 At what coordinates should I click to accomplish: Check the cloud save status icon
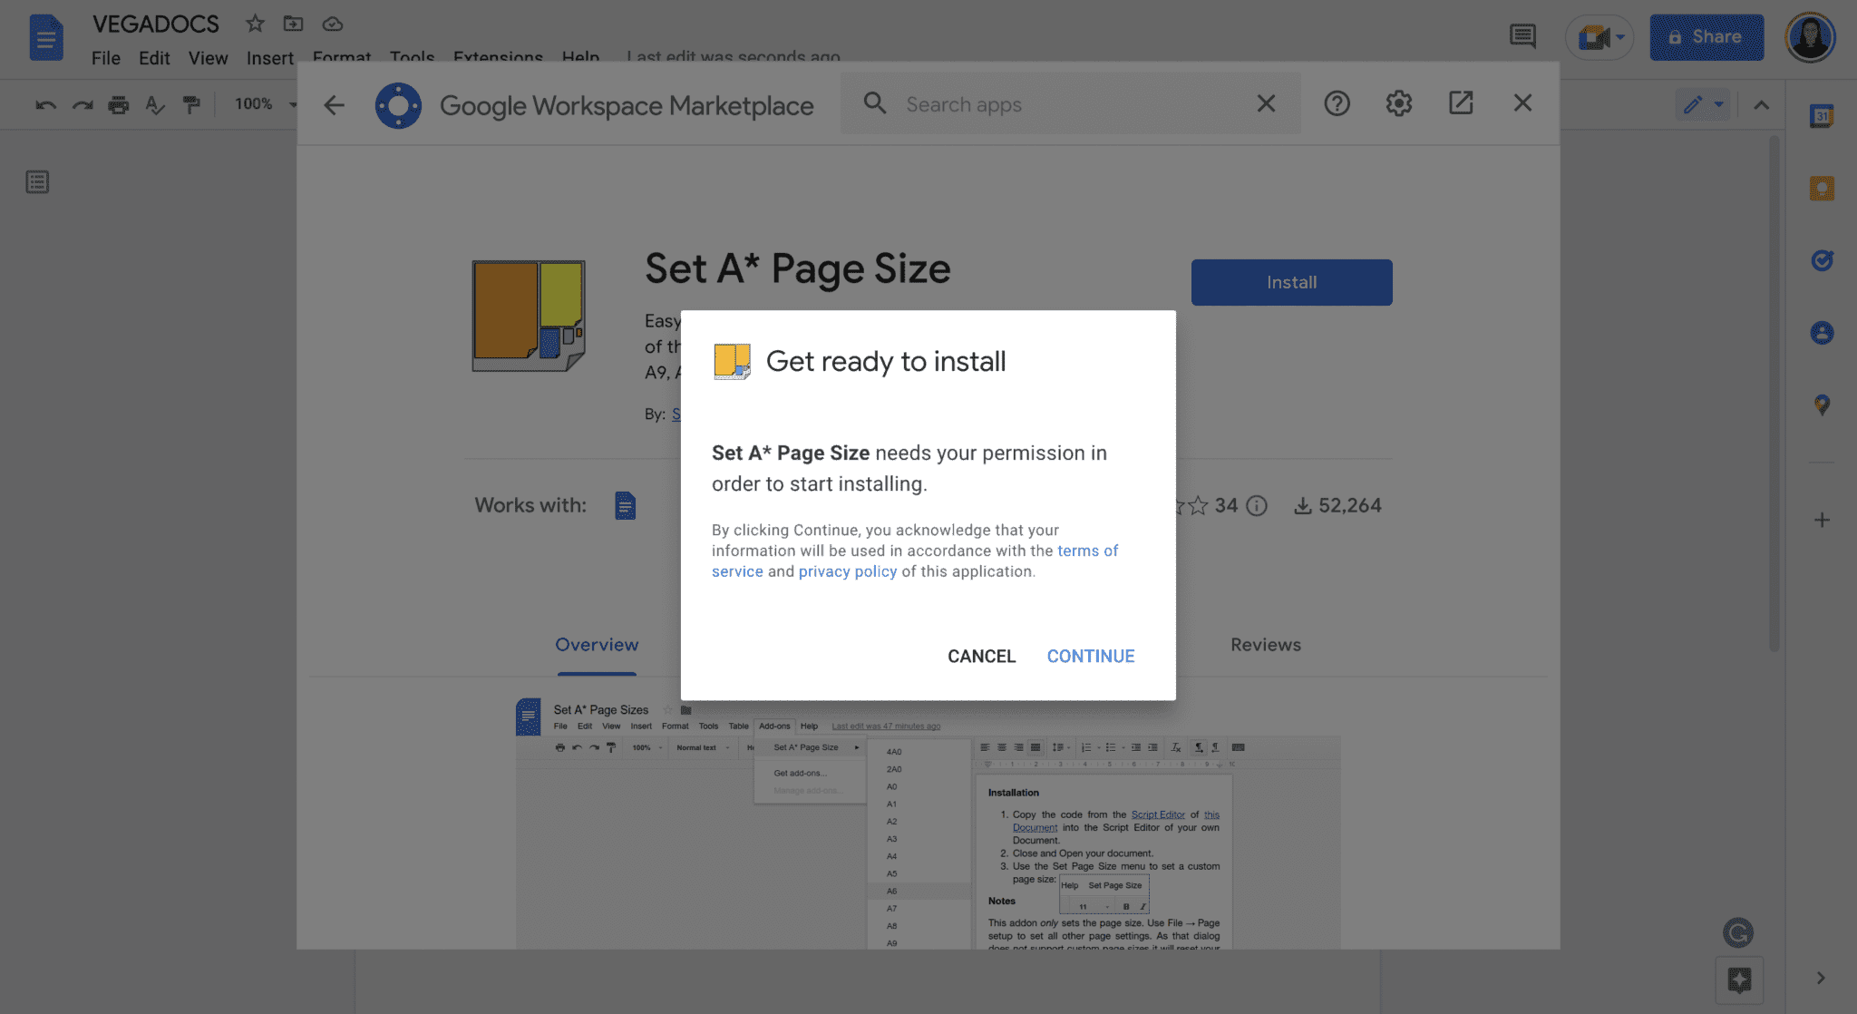tap(333, 24)
